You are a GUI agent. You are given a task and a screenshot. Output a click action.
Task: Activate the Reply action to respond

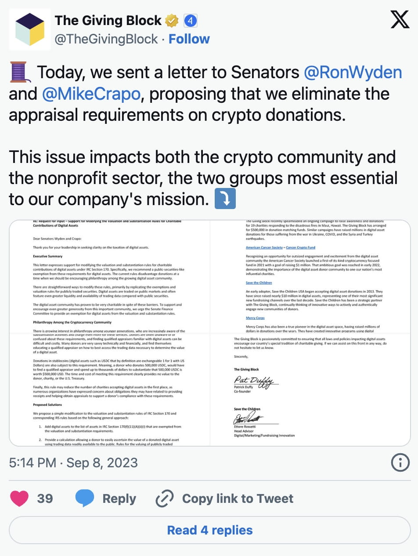coord(119,498)
